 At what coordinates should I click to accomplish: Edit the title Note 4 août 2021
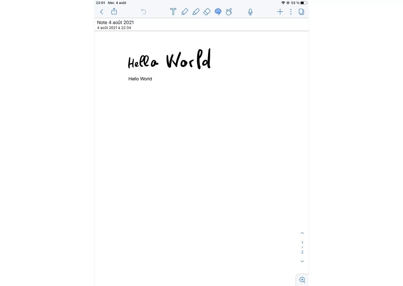116,23
